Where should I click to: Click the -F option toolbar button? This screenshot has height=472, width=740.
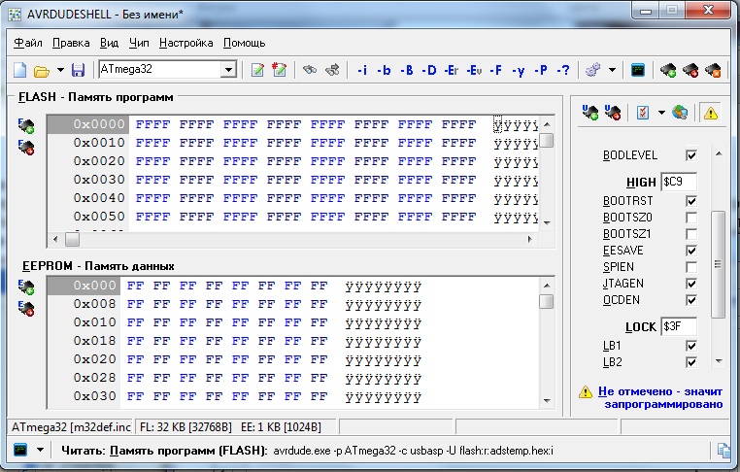point(496,70)
